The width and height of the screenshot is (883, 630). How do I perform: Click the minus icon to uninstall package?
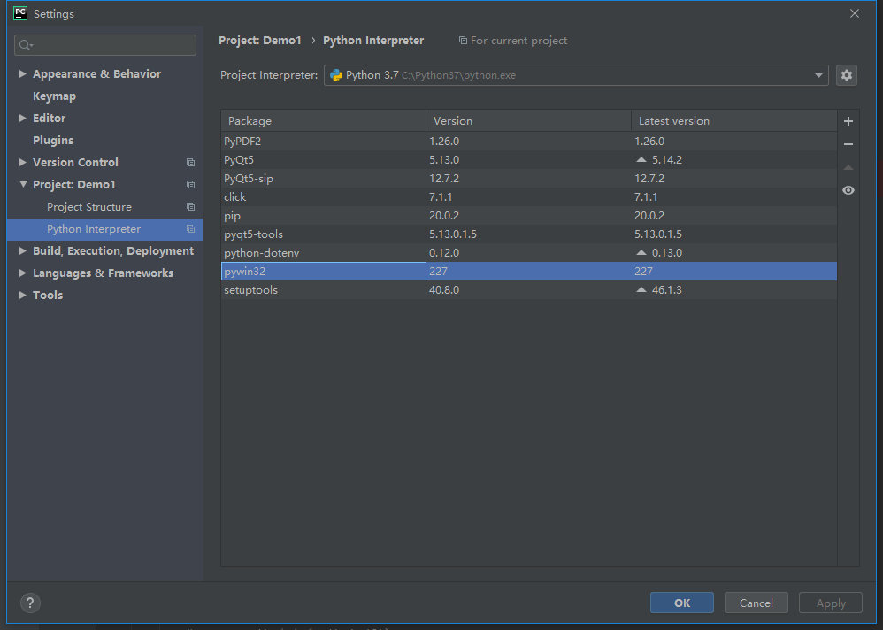pos(848,144)
